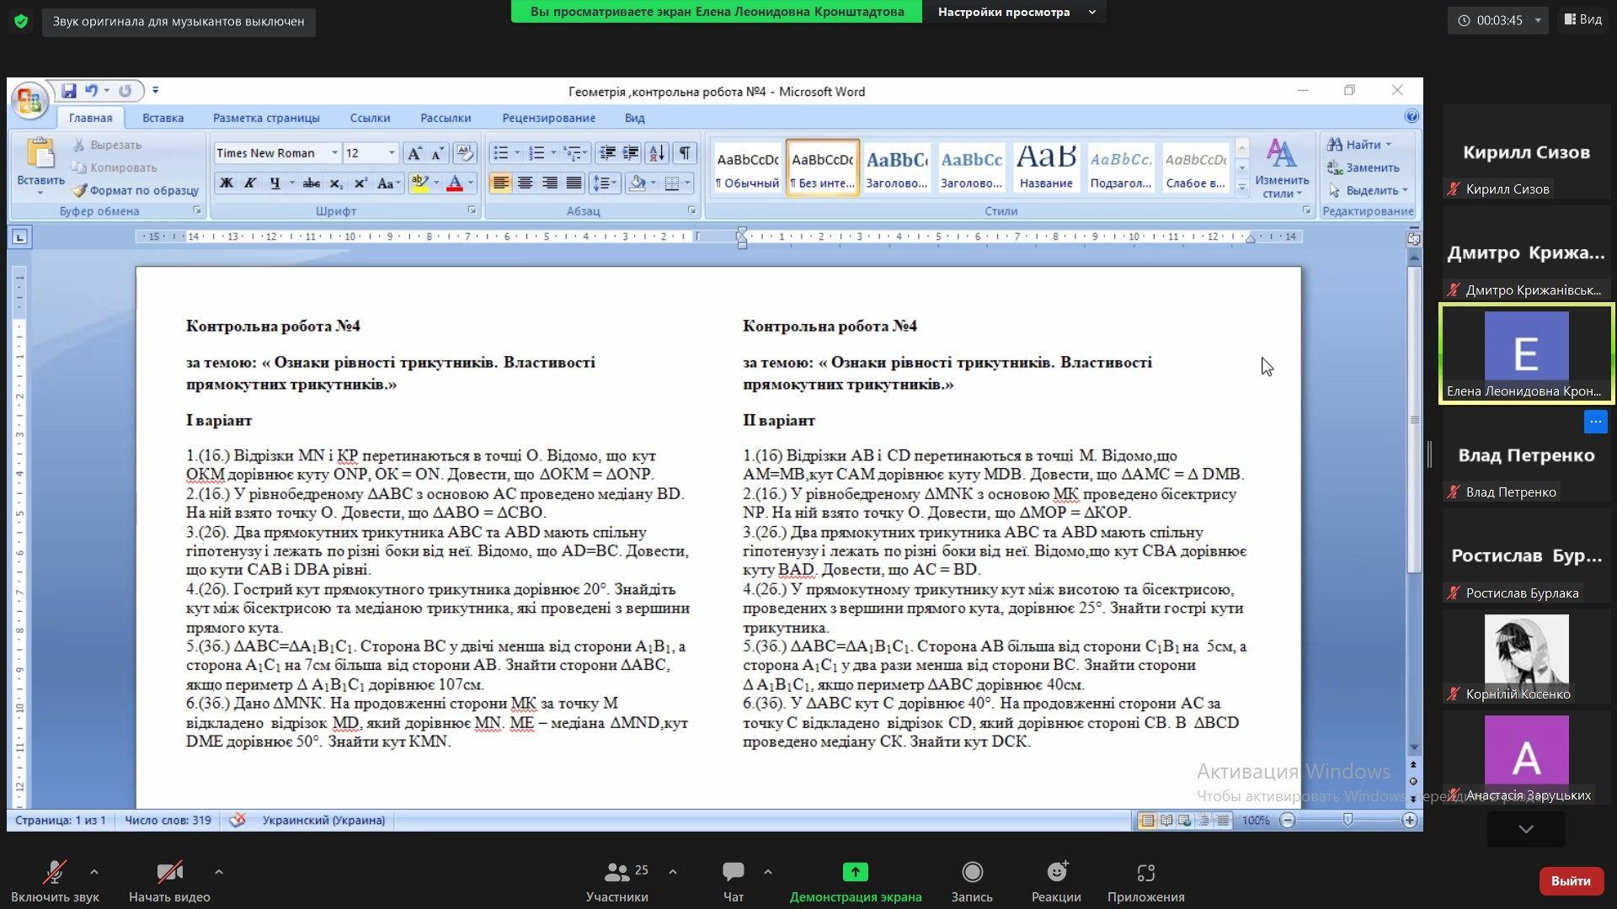Toggle bold formatting (Ж)
The height and width of the screenshot is (909, 1617).
(226, 183)
